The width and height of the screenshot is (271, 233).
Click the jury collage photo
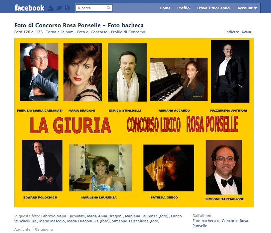coord(134,123)
